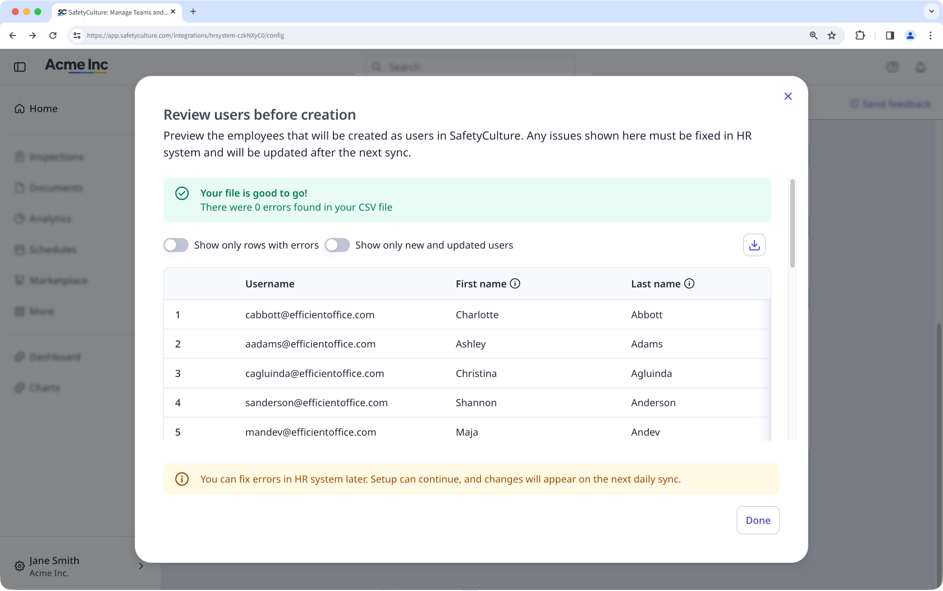Click first name Ashley cell
Image resolution: width=943 pixels, height=591 pixels.
[x=470, y=344]
